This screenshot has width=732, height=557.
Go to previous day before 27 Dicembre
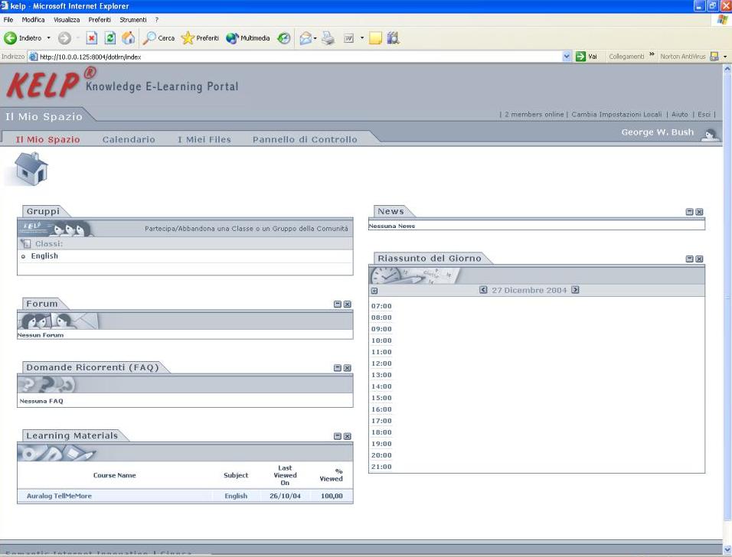click(x=483, y=290)
